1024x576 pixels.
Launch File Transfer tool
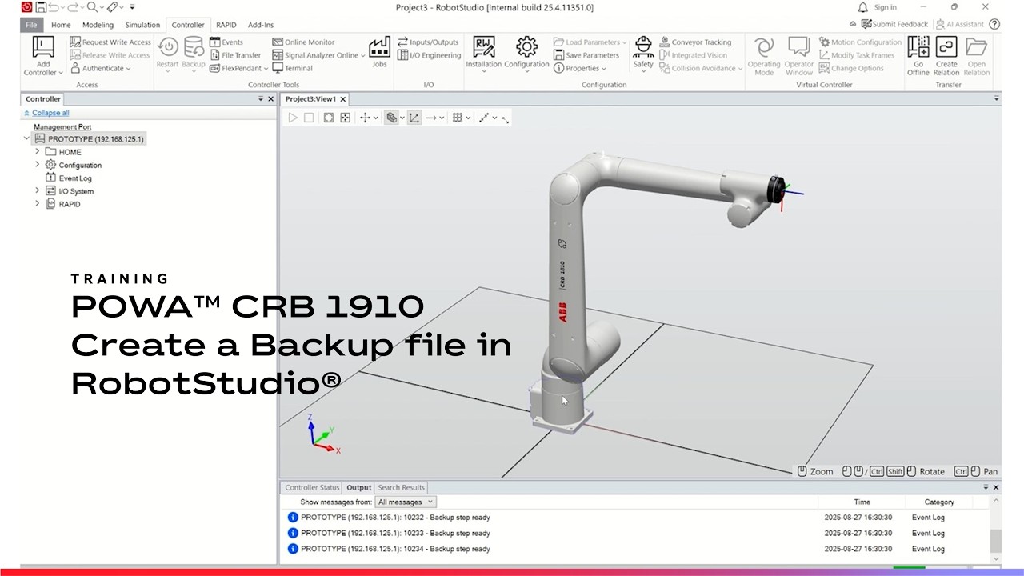coord(235,55)
